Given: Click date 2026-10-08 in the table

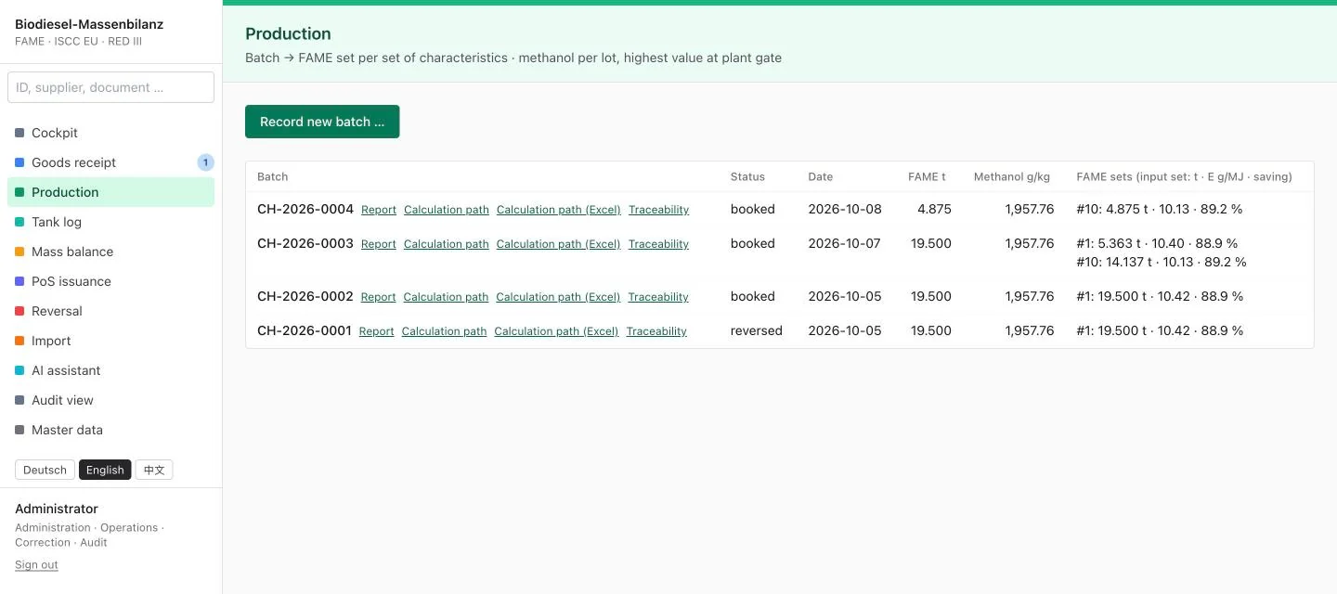Looking at the screenshot, I should 845,209.
